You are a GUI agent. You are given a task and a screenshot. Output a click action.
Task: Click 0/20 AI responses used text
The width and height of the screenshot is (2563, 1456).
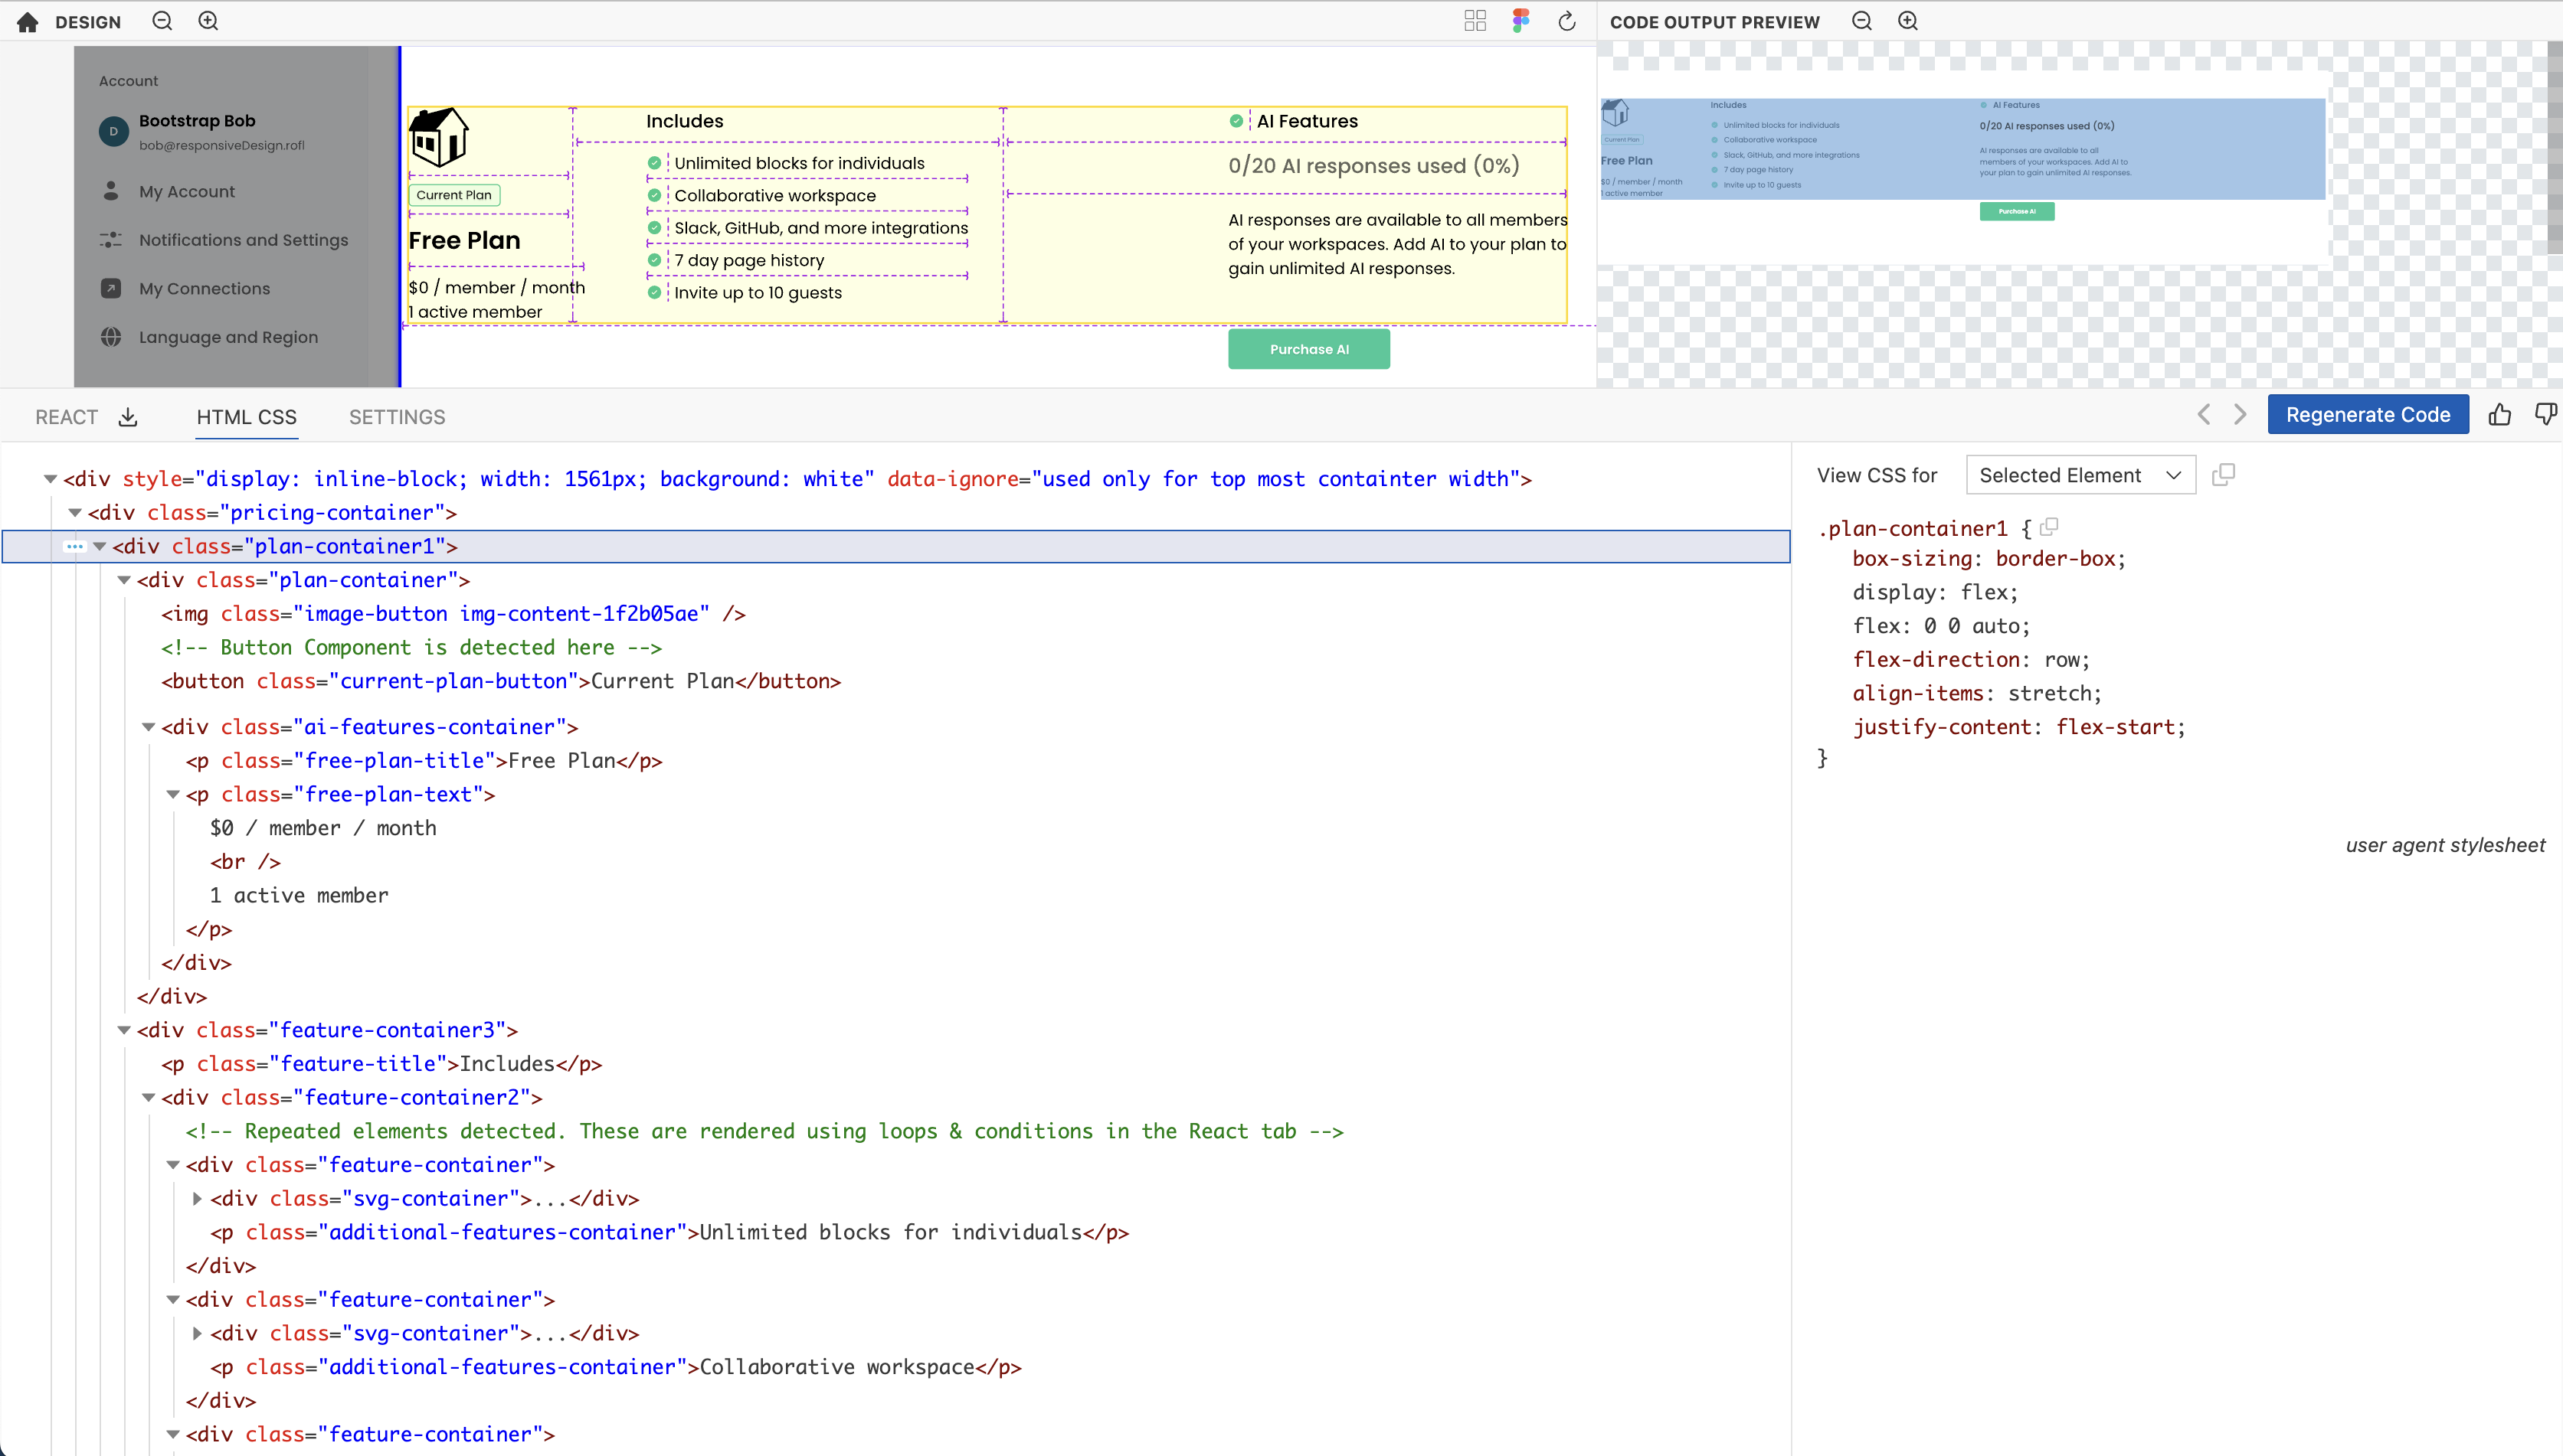coord(1373,166)
